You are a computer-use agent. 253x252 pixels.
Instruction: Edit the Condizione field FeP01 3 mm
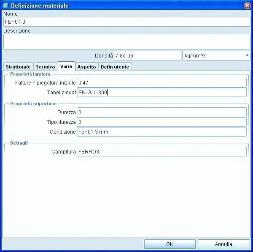pos(161,131)
